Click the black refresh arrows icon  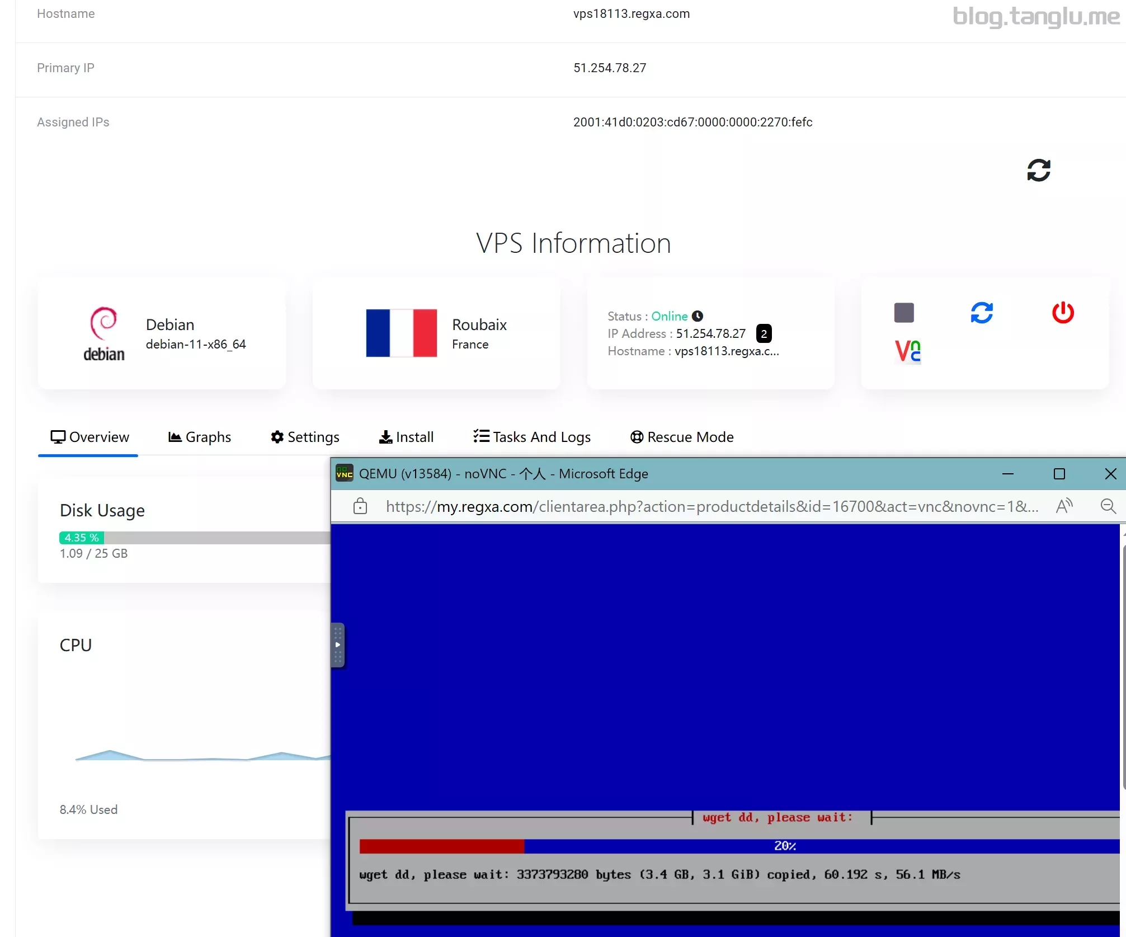click(1038, 170)
